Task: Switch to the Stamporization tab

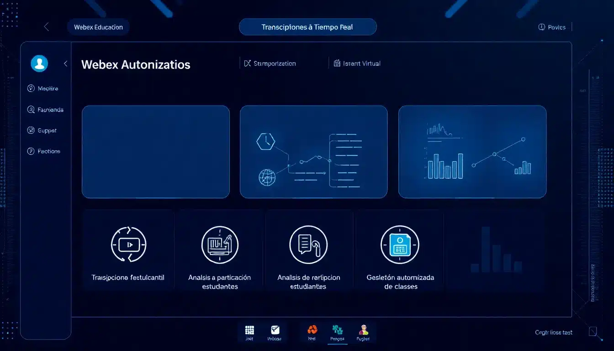Action: pos(270,64)
